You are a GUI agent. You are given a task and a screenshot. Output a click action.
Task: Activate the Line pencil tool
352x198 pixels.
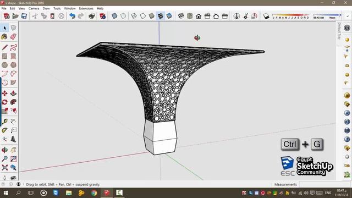tap(4, 47)
